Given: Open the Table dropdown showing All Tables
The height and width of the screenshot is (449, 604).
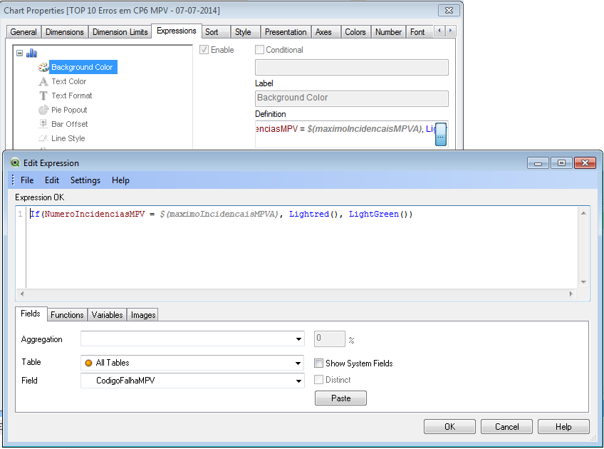Looking at the screenshot, I should click(x=298, y=363).
